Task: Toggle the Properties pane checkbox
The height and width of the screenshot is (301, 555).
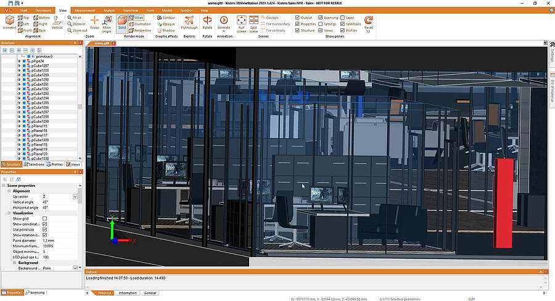Action: pos(297,24)
